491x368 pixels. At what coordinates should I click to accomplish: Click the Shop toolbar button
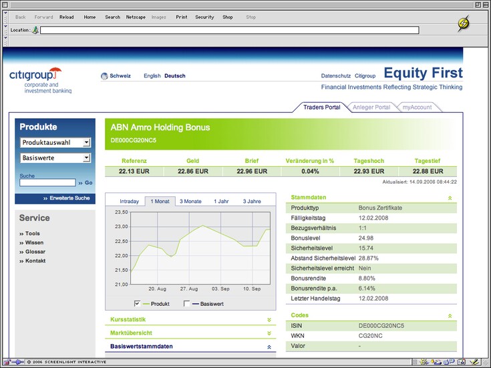click(228, 17)
